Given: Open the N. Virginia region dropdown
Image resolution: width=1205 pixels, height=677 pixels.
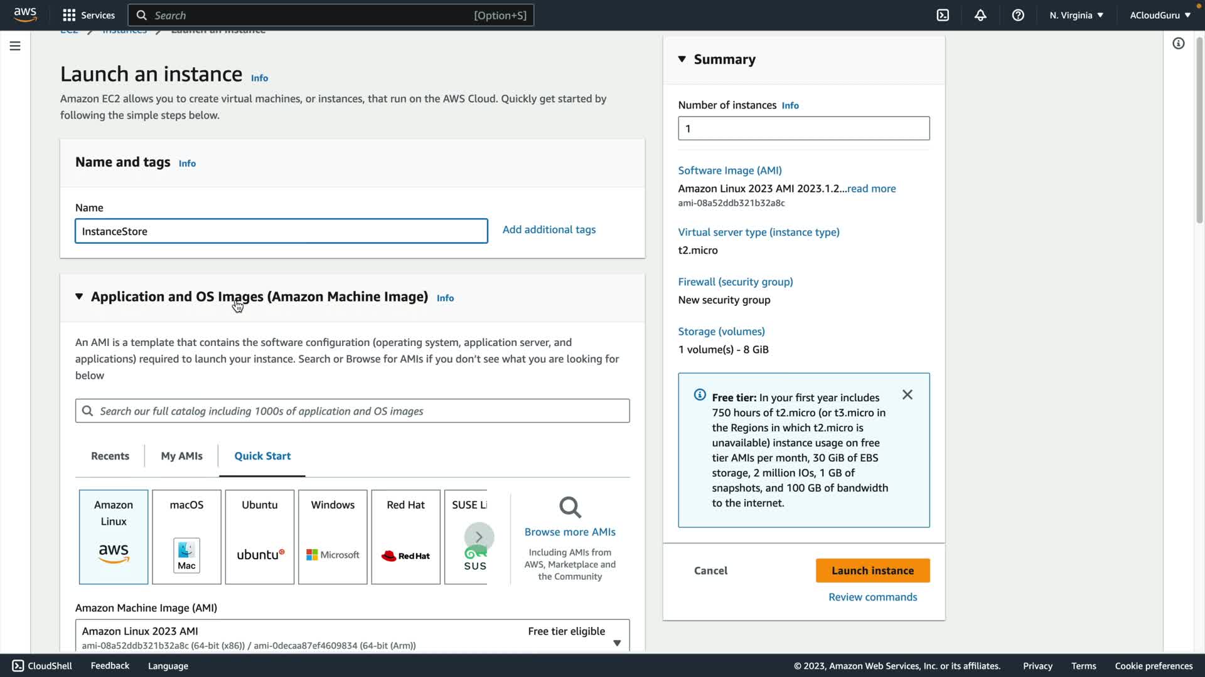Looking at the screenshot, I should pos(1076,15).
